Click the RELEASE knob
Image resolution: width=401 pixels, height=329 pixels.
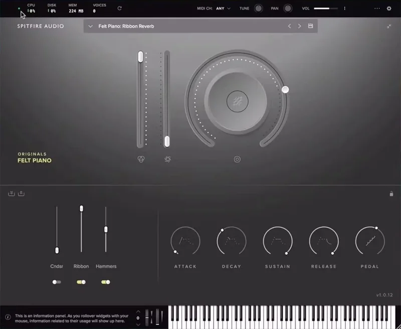click(324, 241)
